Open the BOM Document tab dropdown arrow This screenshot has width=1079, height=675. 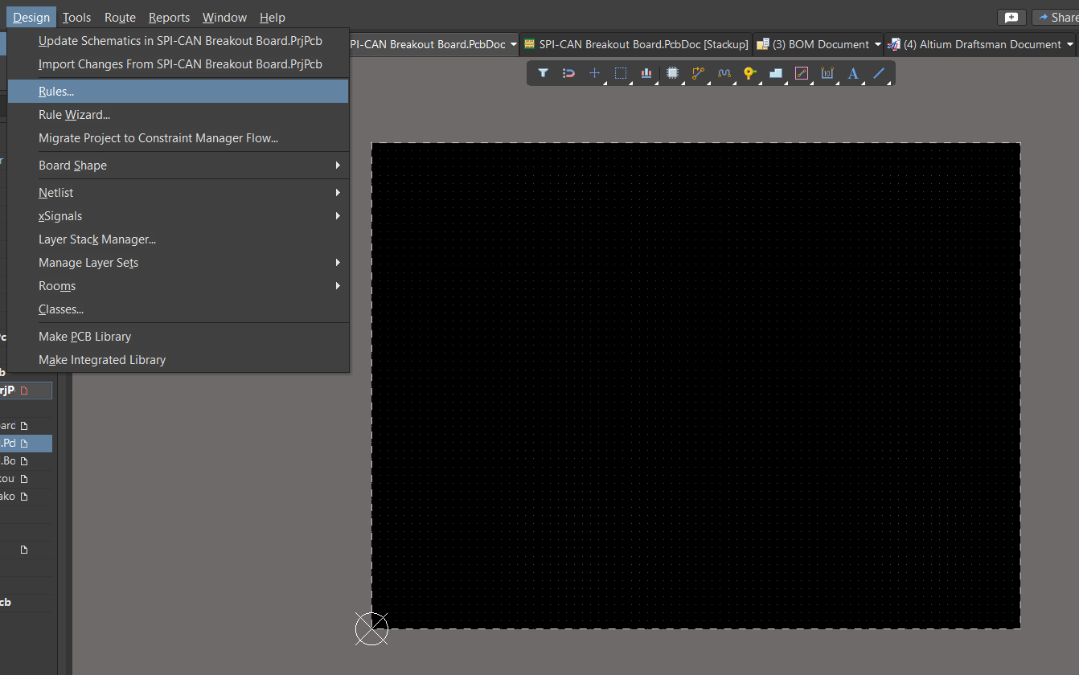click(877, 44)
